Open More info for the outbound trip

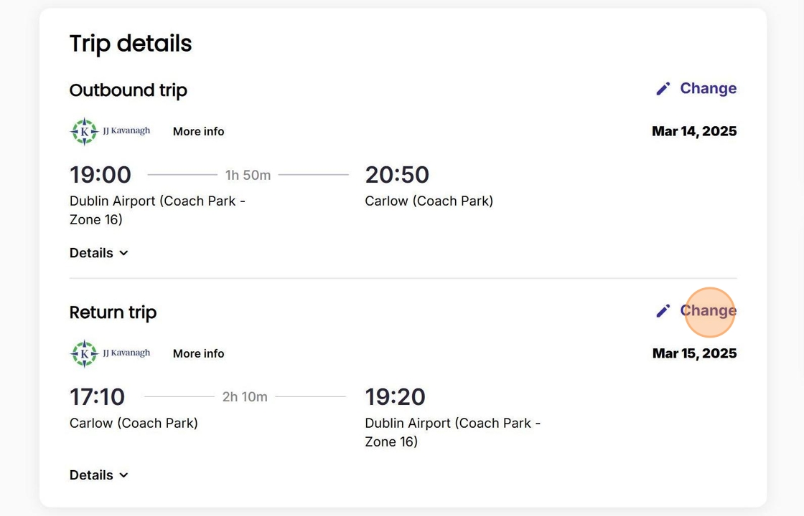pyautogui.click(x=198, y=131)
